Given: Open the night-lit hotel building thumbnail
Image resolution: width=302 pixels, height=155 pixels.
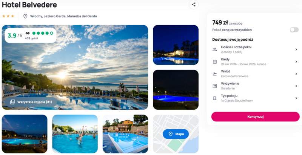Looking at the screenshot, I should coord(176,45).
